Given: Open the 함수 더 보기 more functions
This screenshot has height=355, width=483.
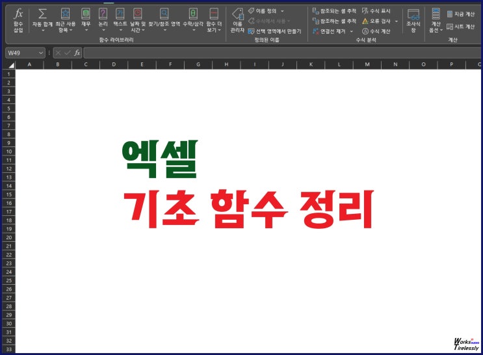Looking at the screenshot, I should pyautogui.click(x=214, y=20).
